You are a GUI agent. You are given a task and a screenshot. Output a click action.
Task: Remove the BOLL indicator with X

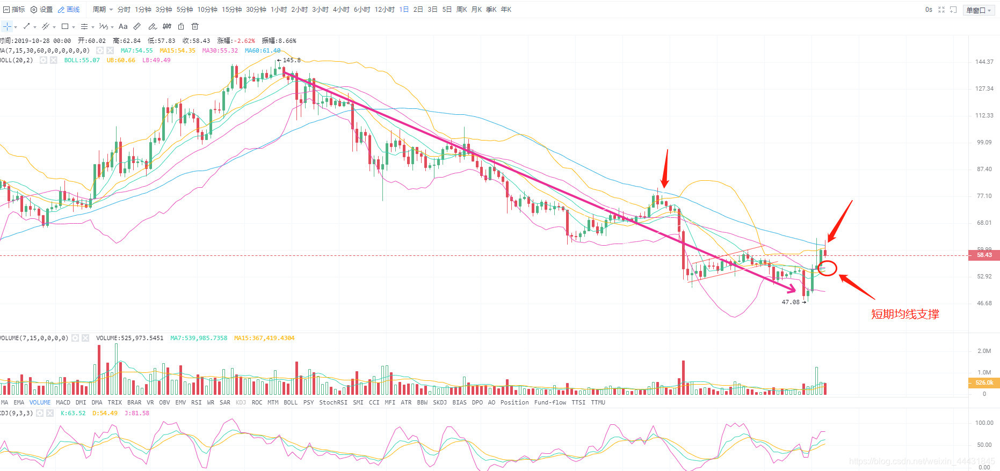pyautogui.click(x=54, y=60)
